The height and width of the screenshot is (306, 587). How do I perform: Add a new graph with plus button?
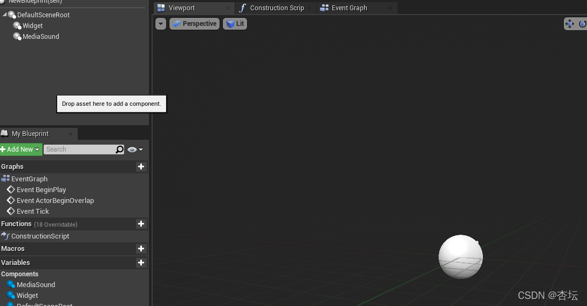click(141, 167)
